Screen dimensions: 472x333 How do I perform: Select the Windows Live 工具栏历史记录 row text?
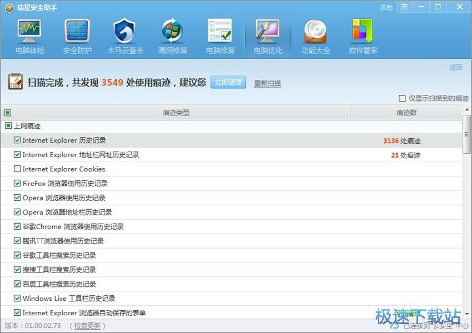point(69,299)
